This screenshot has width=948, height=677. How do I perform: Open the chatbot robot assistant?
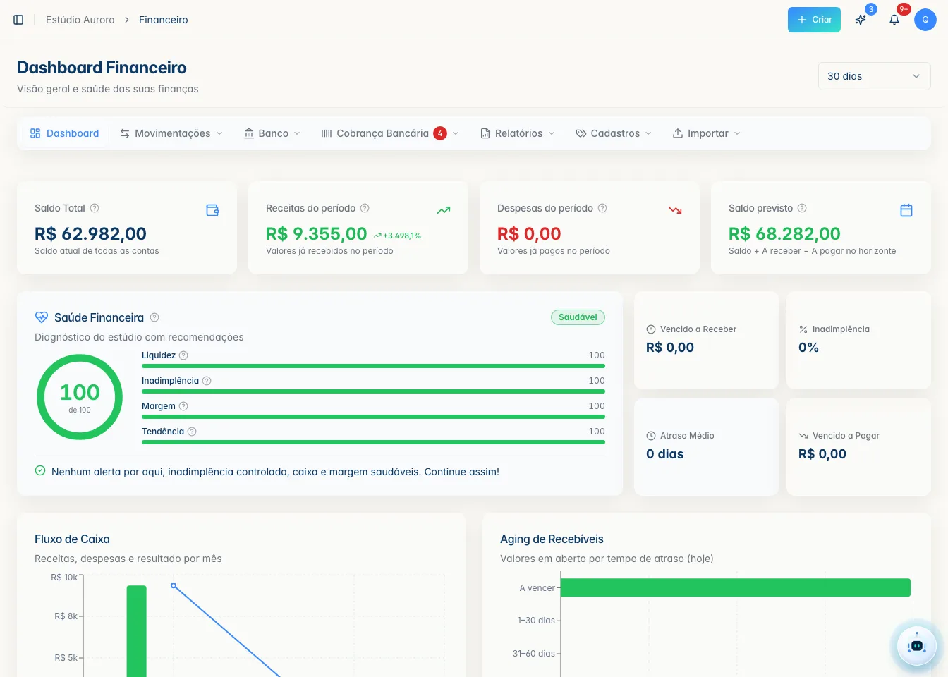tap(917, 646)
